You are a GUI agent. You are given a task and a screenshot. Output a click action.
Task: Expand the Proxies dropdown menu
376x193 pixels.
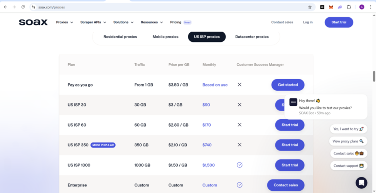pyautogui.click(x=64, y=22)
